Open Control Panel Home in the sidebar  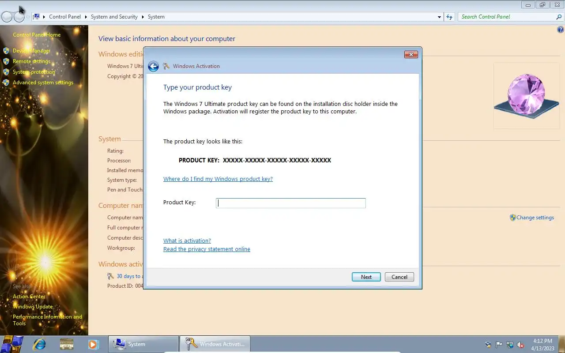tap(37, 35)
